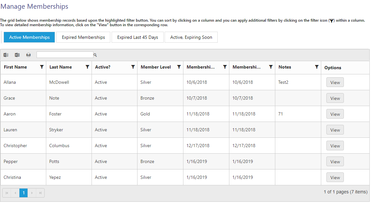View Allana McDowell's membership details
372x206 pixels.
coord(335,82)
